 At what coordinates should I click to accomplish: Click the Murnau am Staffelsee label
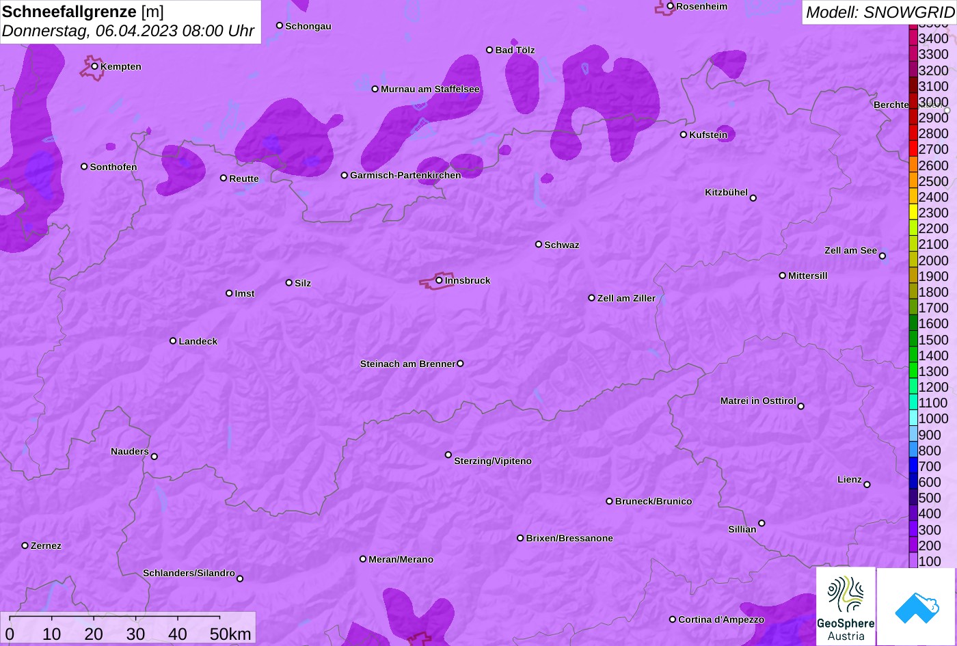point(430,89)
